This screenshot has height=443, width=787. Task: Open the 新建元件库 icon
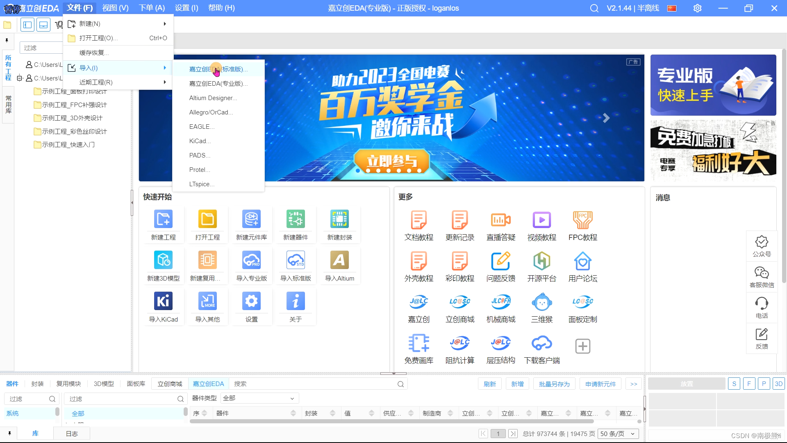tap(251, 219)
